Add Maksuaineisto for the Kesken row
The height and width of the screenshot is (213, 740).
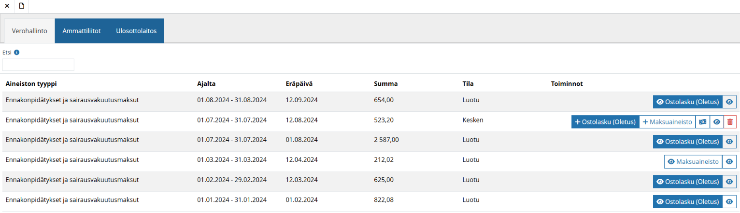[x=667, y=122]
